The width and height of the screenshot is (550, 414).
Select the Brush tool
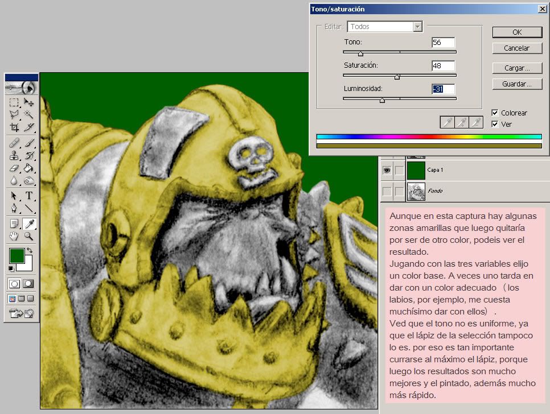click(29, 143)
